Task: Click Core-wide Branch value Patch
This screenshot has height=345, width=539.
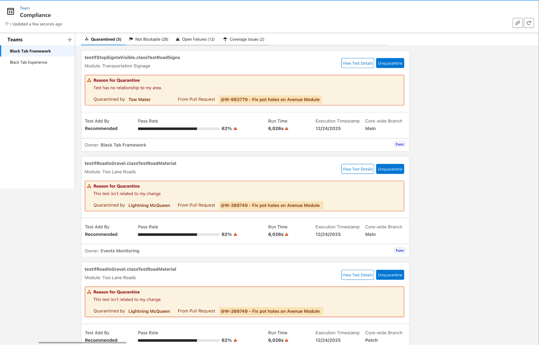Action: (371, 340)
